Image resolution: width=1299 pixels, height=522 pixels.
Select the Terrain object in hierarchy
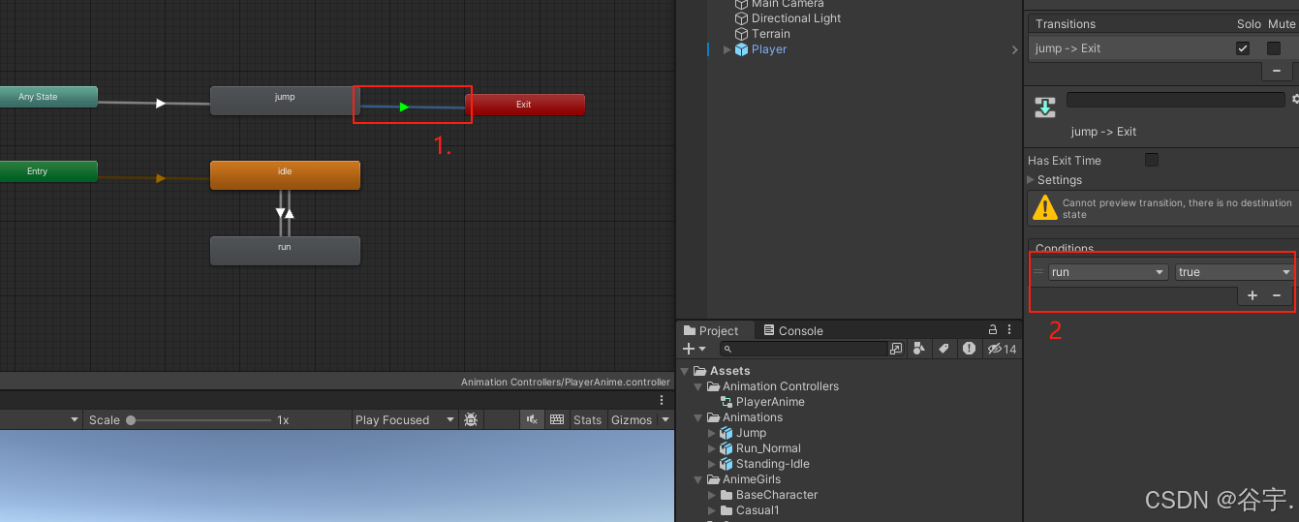click(771, 34)
